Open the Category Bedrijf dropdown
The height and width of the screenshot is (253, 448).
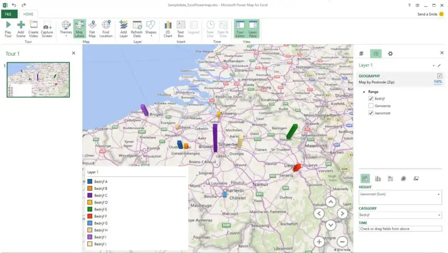pos(438,215)
